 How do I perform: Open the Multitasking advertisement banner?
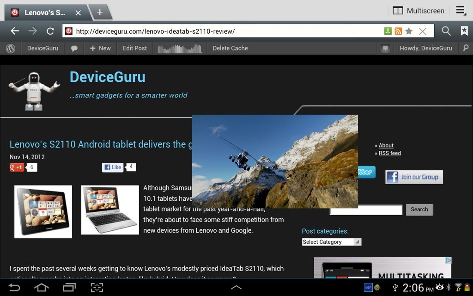[382, 268]
